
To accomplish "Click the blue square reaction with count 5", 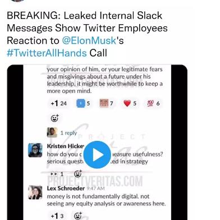I will coord(84,103).
